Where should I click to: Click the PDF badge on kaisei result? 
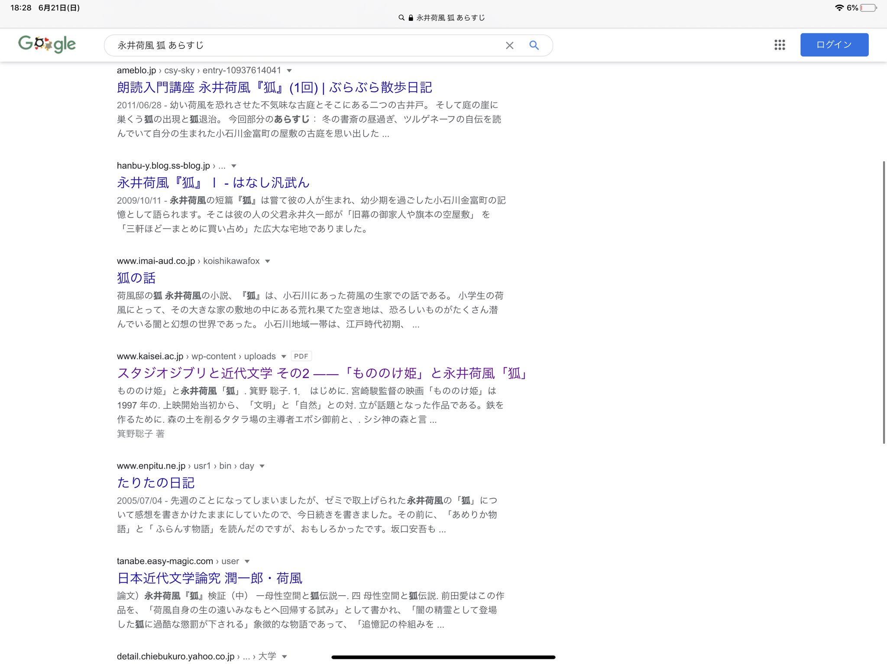301,356
